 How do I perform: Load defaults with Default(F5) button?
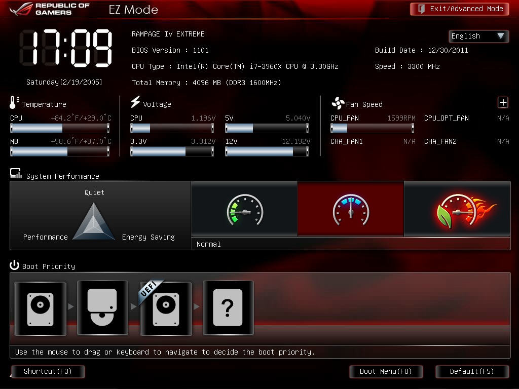tap(472, 371)
